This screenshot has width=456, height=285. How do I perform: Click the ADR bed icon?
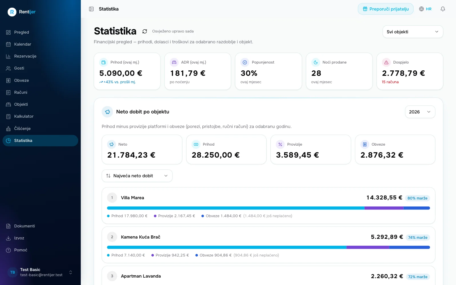(174, 62)
